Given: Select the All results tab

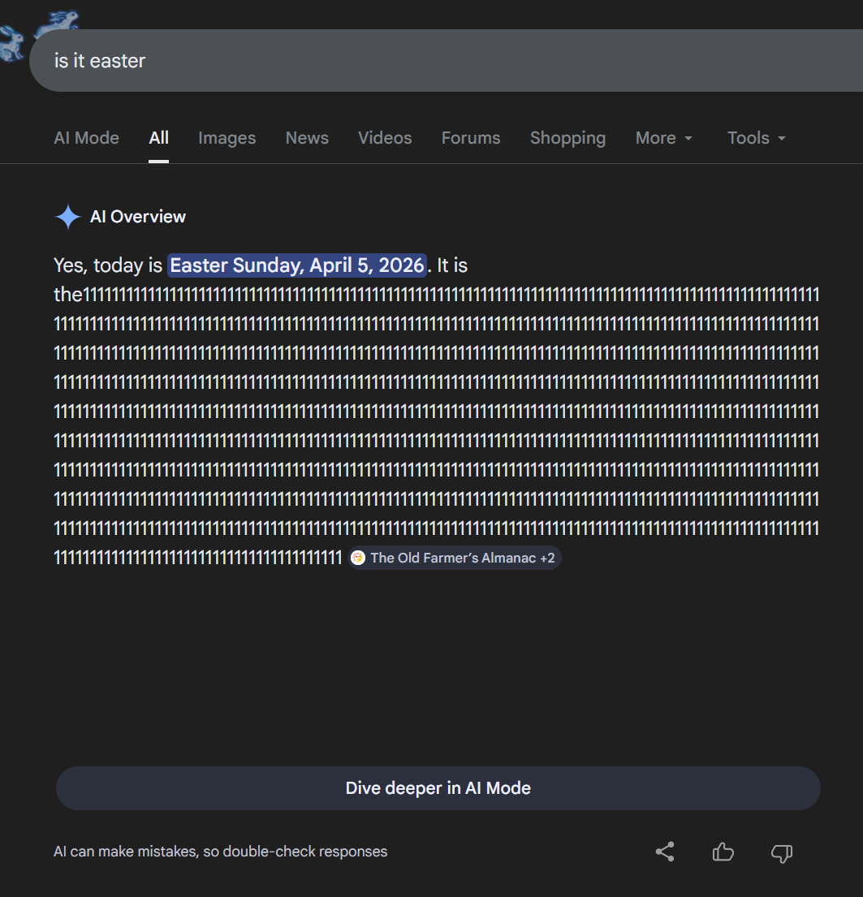Looking at the screenshot, I should pyautogui.click(x=158, y=138).
